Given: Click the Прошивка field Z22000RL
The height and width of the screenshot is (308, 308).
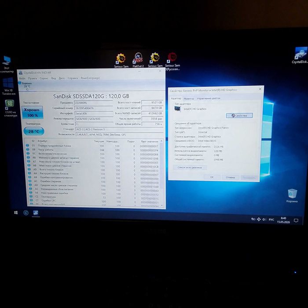Looking at the screenshot, I should click(x=93, y=103).
